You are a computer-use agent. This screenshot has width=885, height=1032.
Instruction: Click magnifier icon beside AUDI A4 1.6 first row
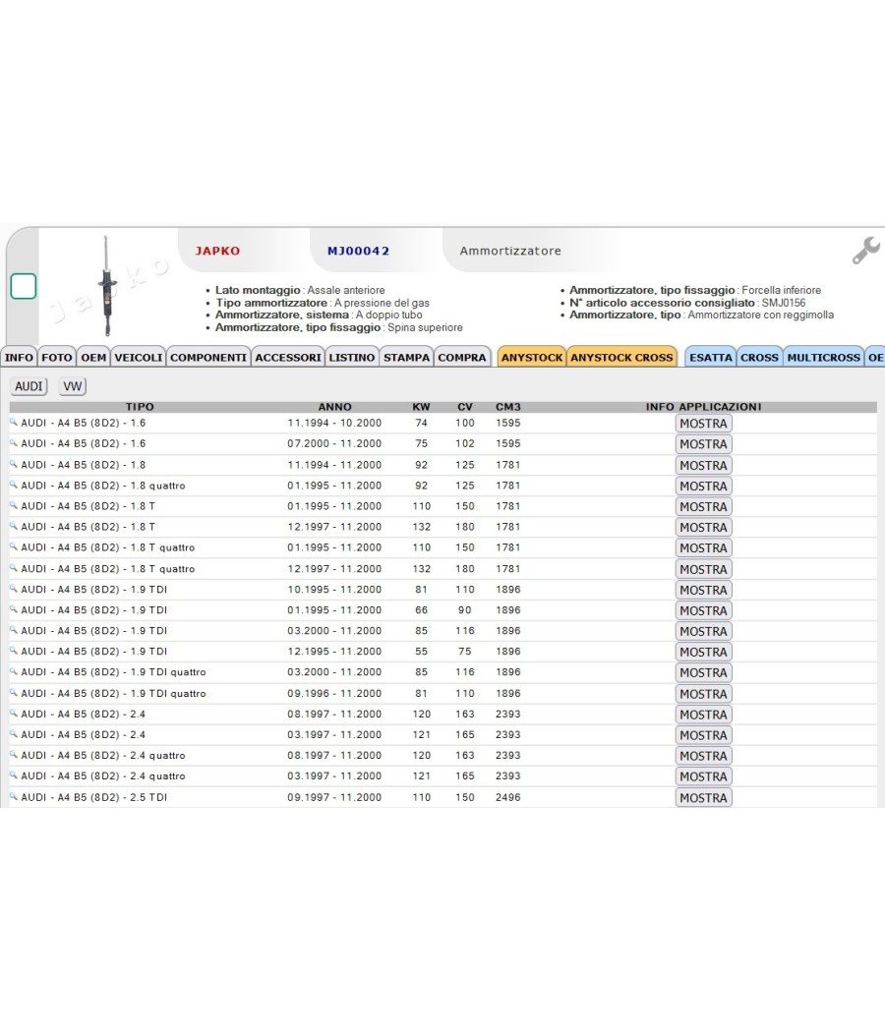13,423
